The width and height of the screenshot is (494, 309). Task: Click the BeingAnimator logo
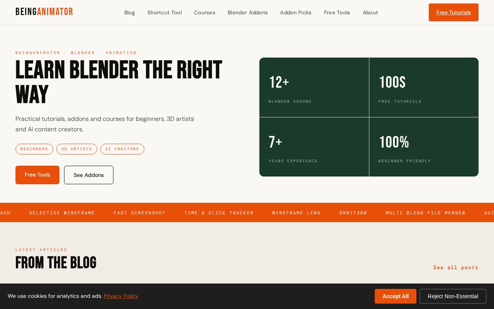[44, 12]
